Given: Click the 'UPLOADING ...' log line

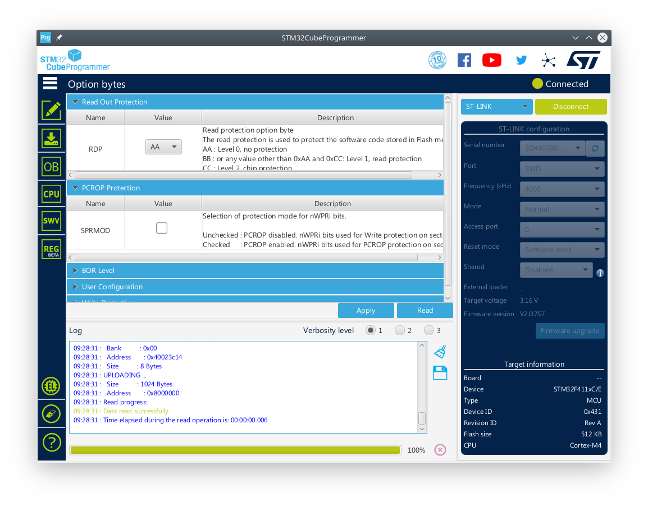Looking at the screenshot, I should [x=125, y=375].
